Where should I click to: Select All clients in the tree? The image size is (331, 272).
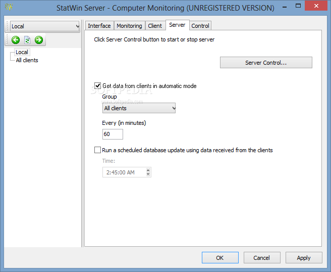[x=27, y=60]
